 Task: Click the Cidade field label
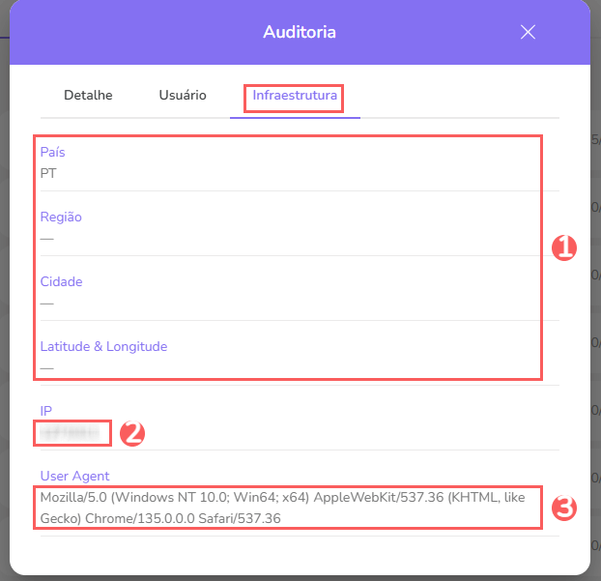(61, 282)
